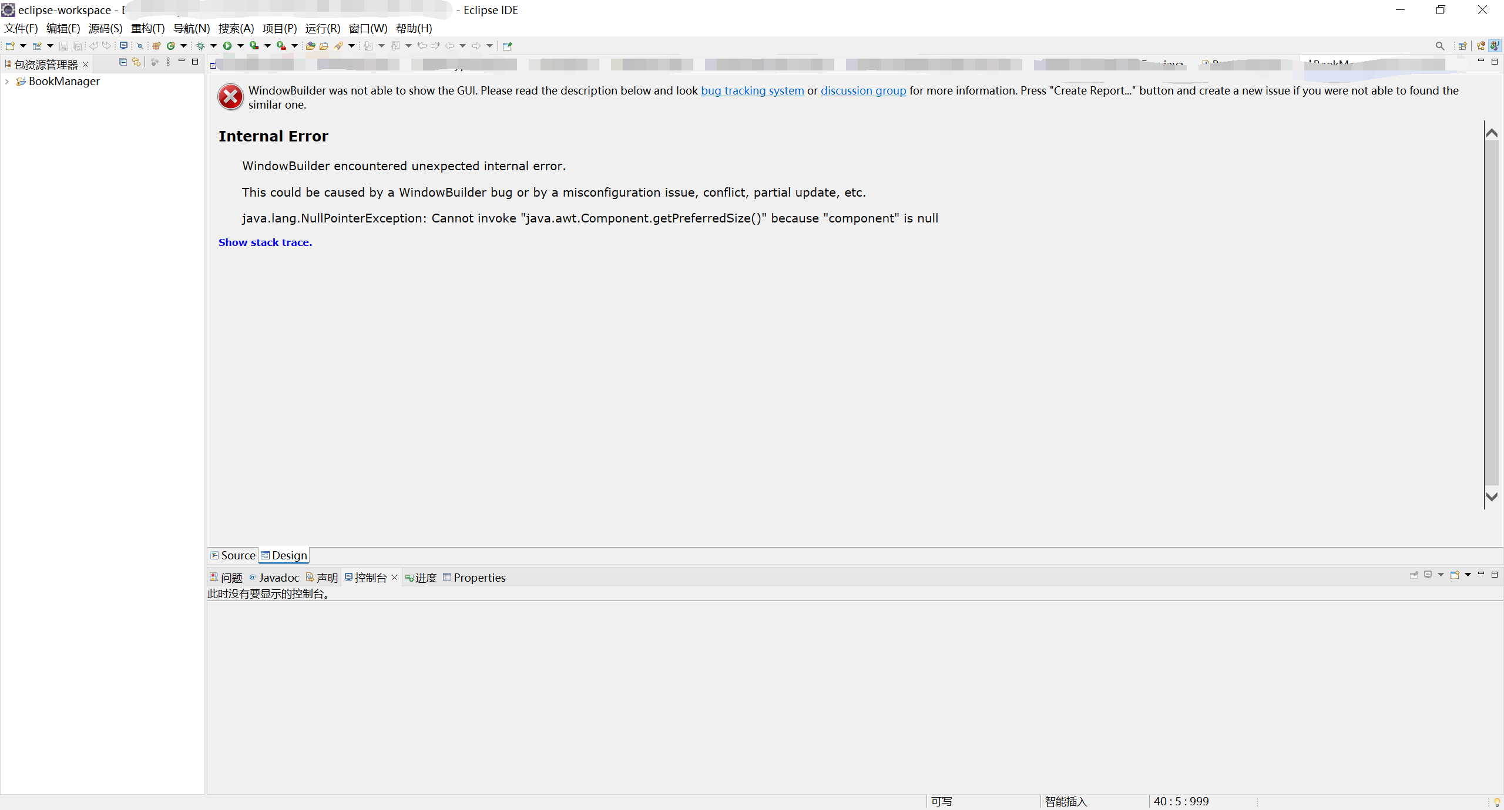The image size is (1504, 810).
Task: Click the Open a Terminal icon
Action: [123, 46]
